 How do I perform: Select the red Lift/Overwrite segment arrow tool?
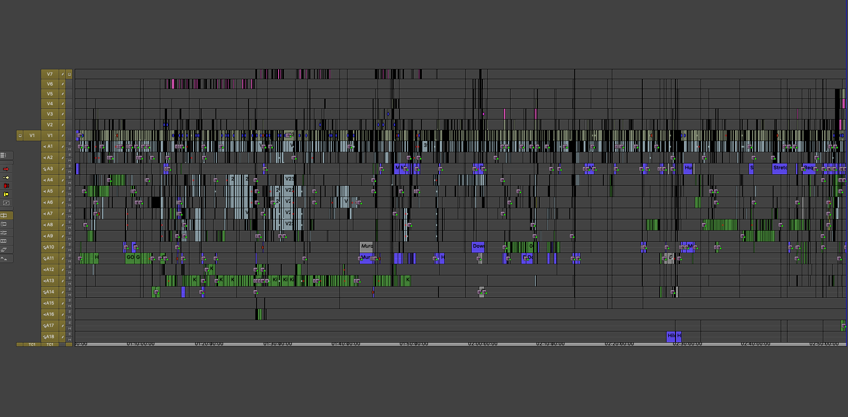pyautogui.click(x=6, y=169)
